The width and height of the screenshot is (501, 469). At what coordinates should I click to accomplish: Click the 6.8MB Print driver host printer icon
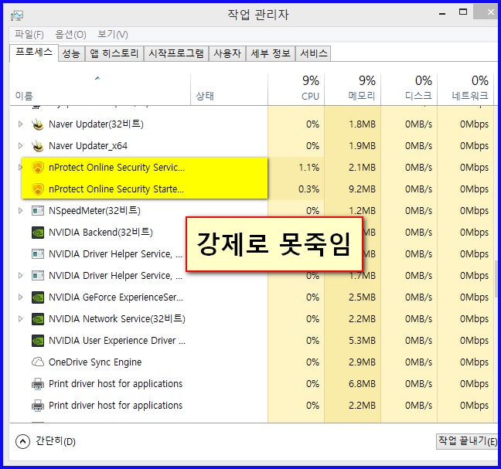coord(38,384)
